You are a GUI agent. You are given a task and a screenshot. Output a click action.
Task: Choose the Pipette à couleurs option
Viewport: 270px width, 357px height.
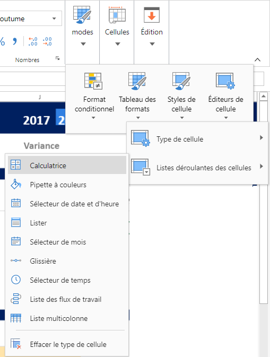(x=67, y=185)
